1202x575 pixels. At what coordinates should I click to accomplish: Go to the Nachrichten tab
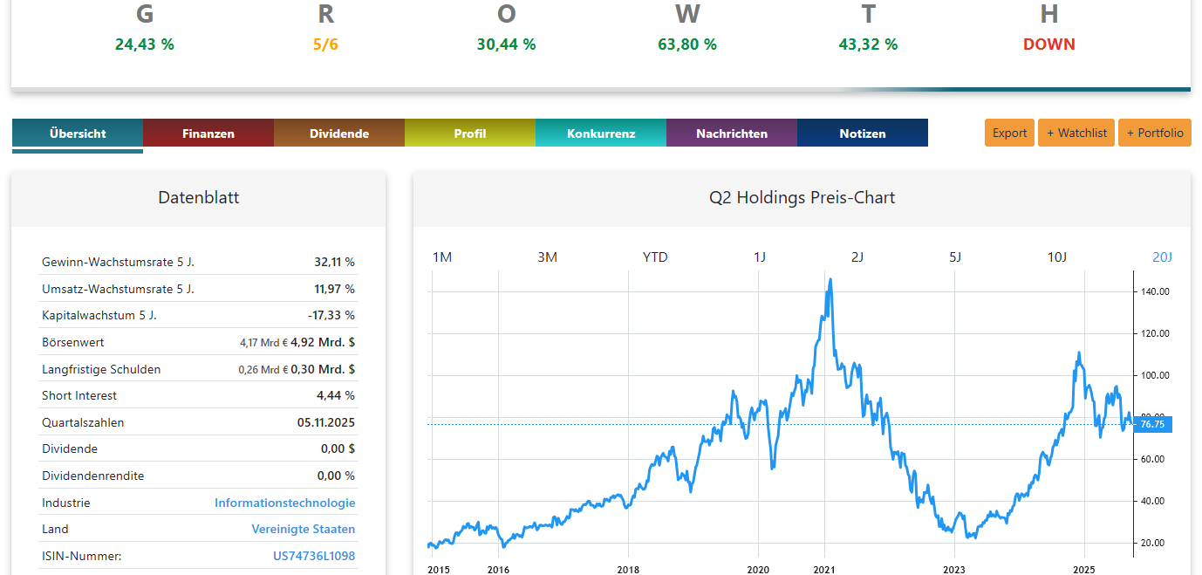pyautogui.click(x=732, y=133)
